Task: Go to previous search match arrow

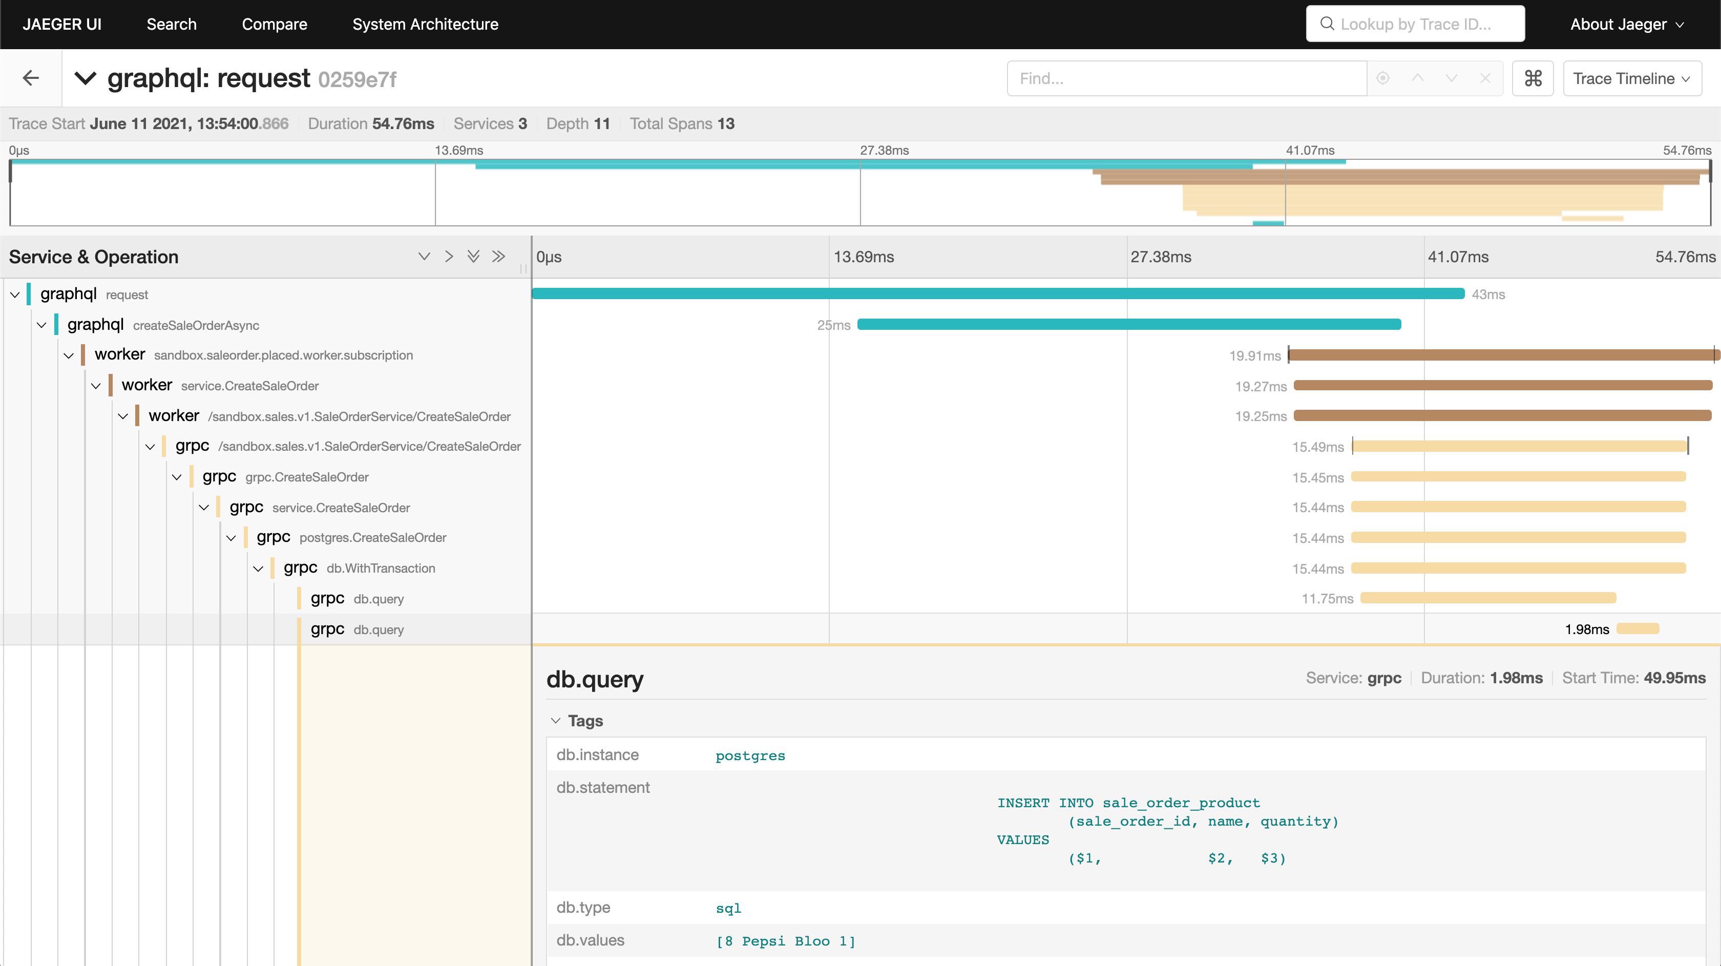Action: [x=1418, y=78]
